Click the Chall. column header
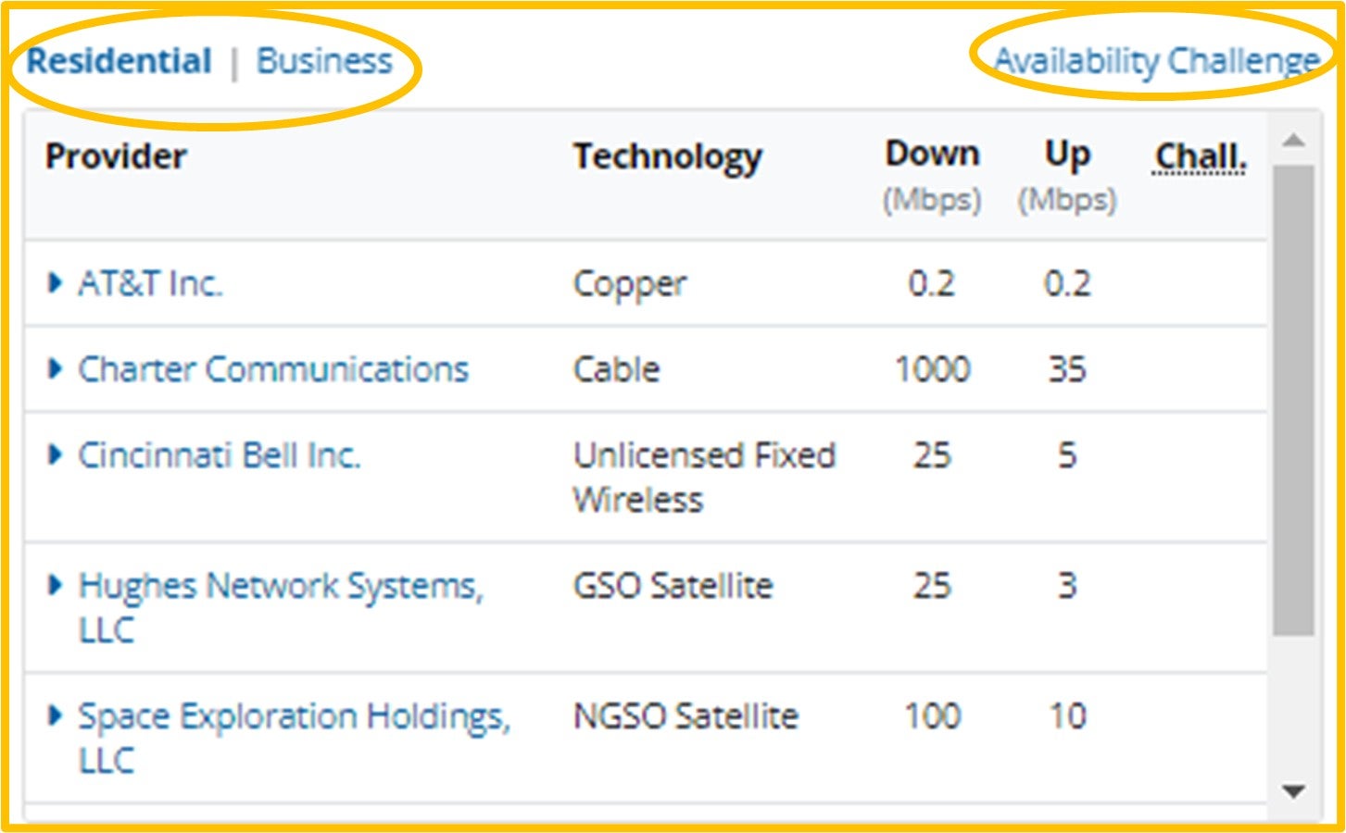This screenshot has width=1346, height=833. tap(1200, 156)
